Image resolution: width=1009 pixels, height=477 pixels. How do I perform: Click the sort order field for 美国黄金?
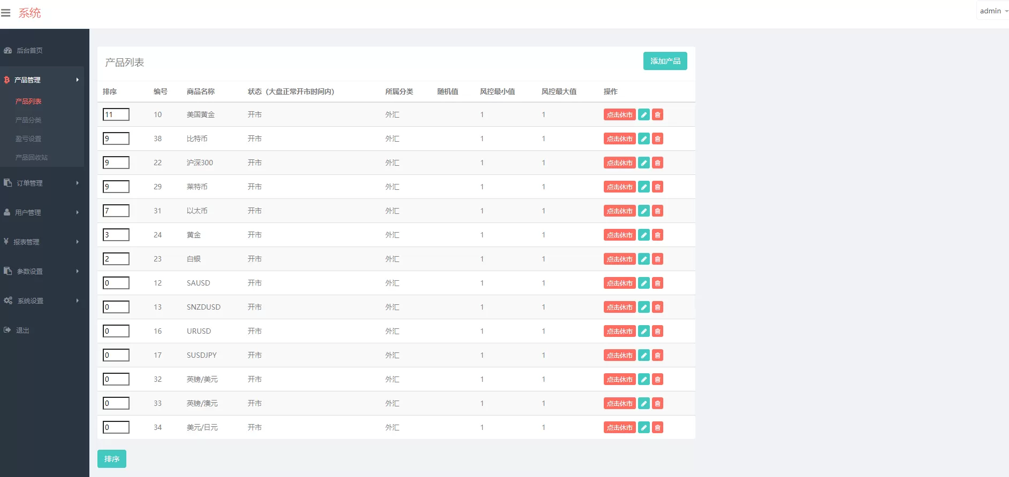click(116, 114)
